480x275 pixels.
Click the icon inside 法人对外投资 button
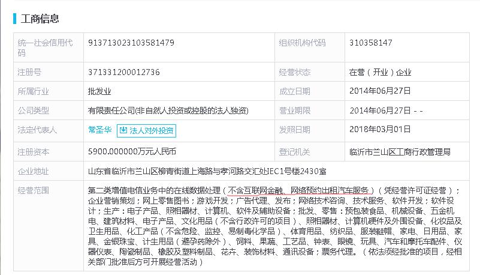pos(123,130)
